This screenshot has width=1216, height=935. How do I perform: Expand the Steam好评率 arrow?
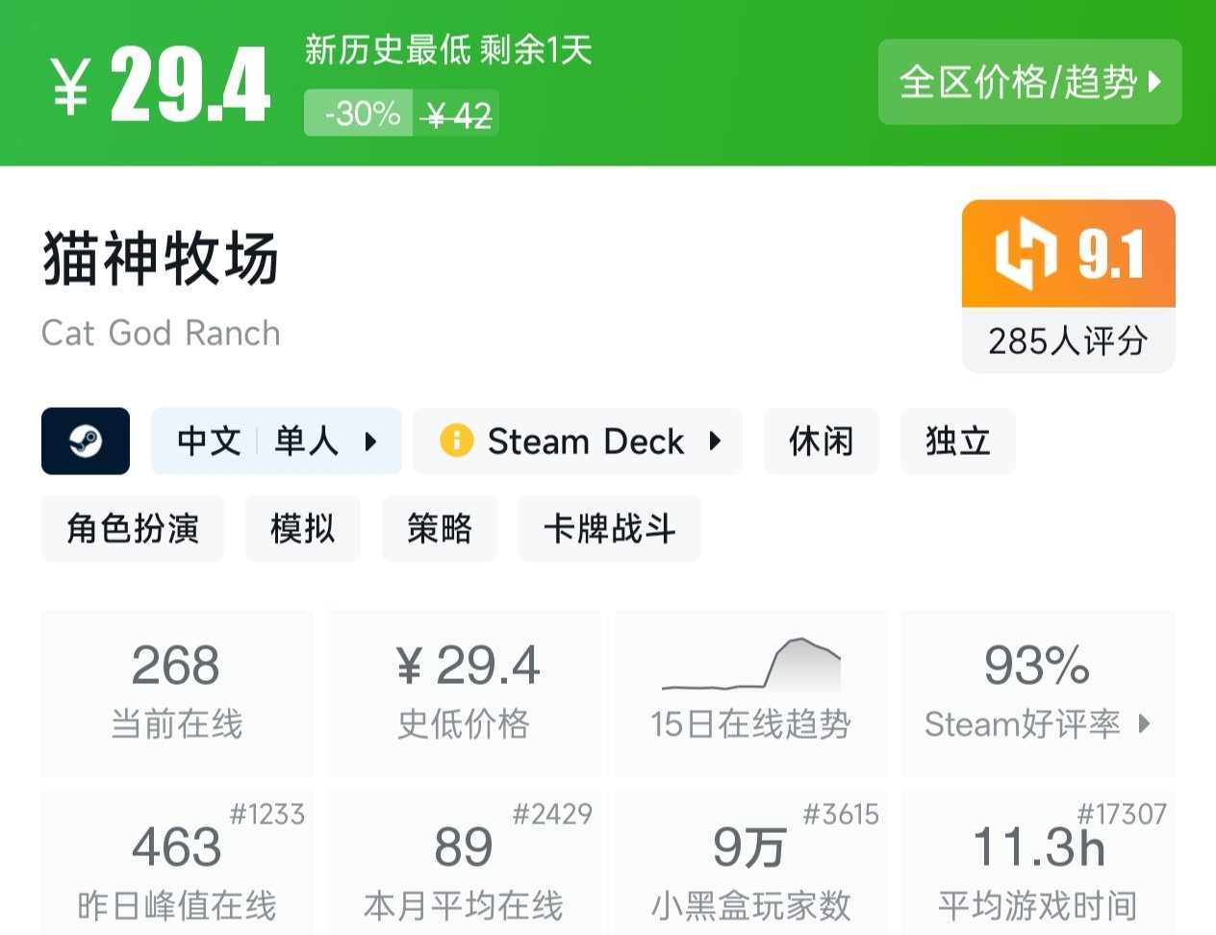tap(1144, 723)
